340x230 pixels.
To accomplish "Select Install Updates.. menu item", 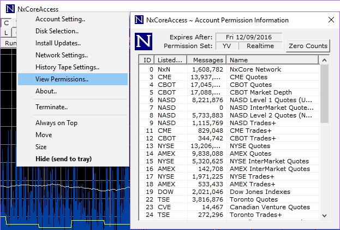I will click(x=73, y=43).
